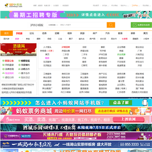Open the 求职 category link
Viewport: 152px width, 152px height.
click(x=84, y=47)
